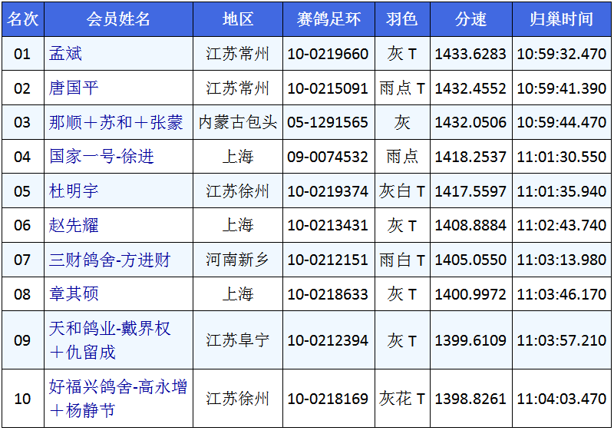The width and height of the screenshot is (614, 444).
Task: Click the 分速 column header
Action: (470, 19)
